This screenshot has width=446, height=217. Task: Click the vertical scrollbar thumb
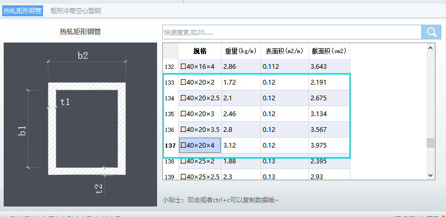[x=430, y=143]
